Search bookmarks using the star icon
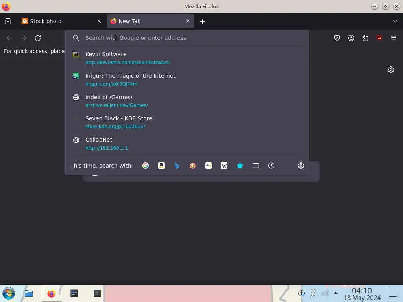403x302 pixels. point(240,166)
